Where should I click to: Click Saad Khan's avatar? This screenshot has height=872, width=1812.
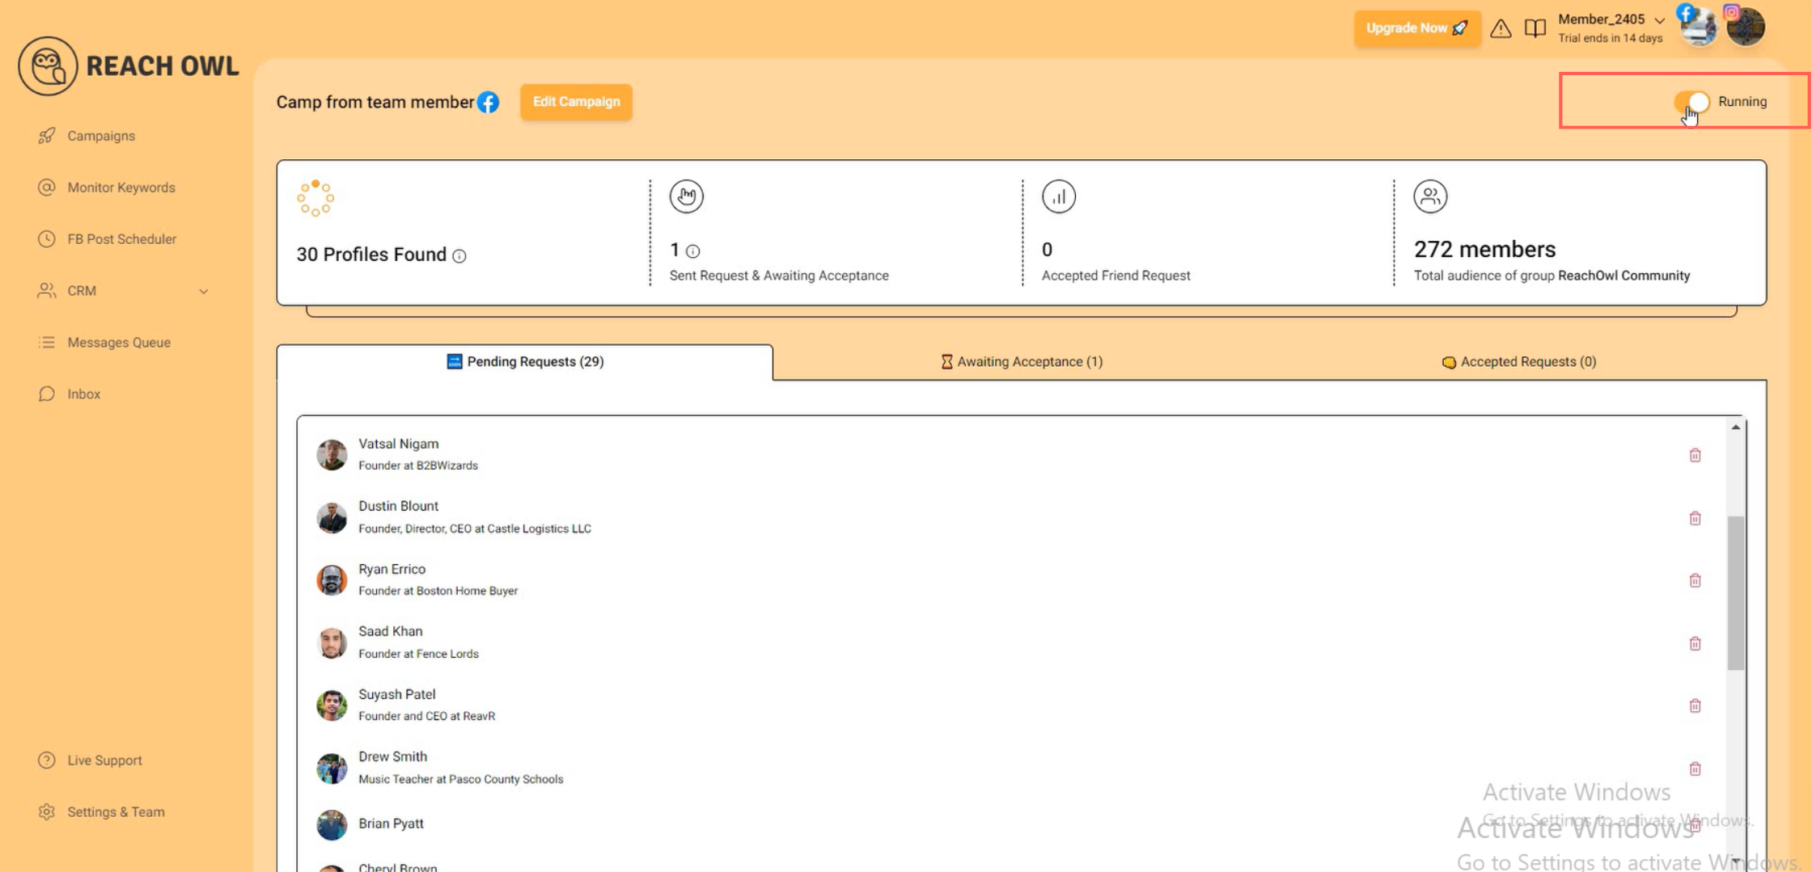tap(332, 642)
